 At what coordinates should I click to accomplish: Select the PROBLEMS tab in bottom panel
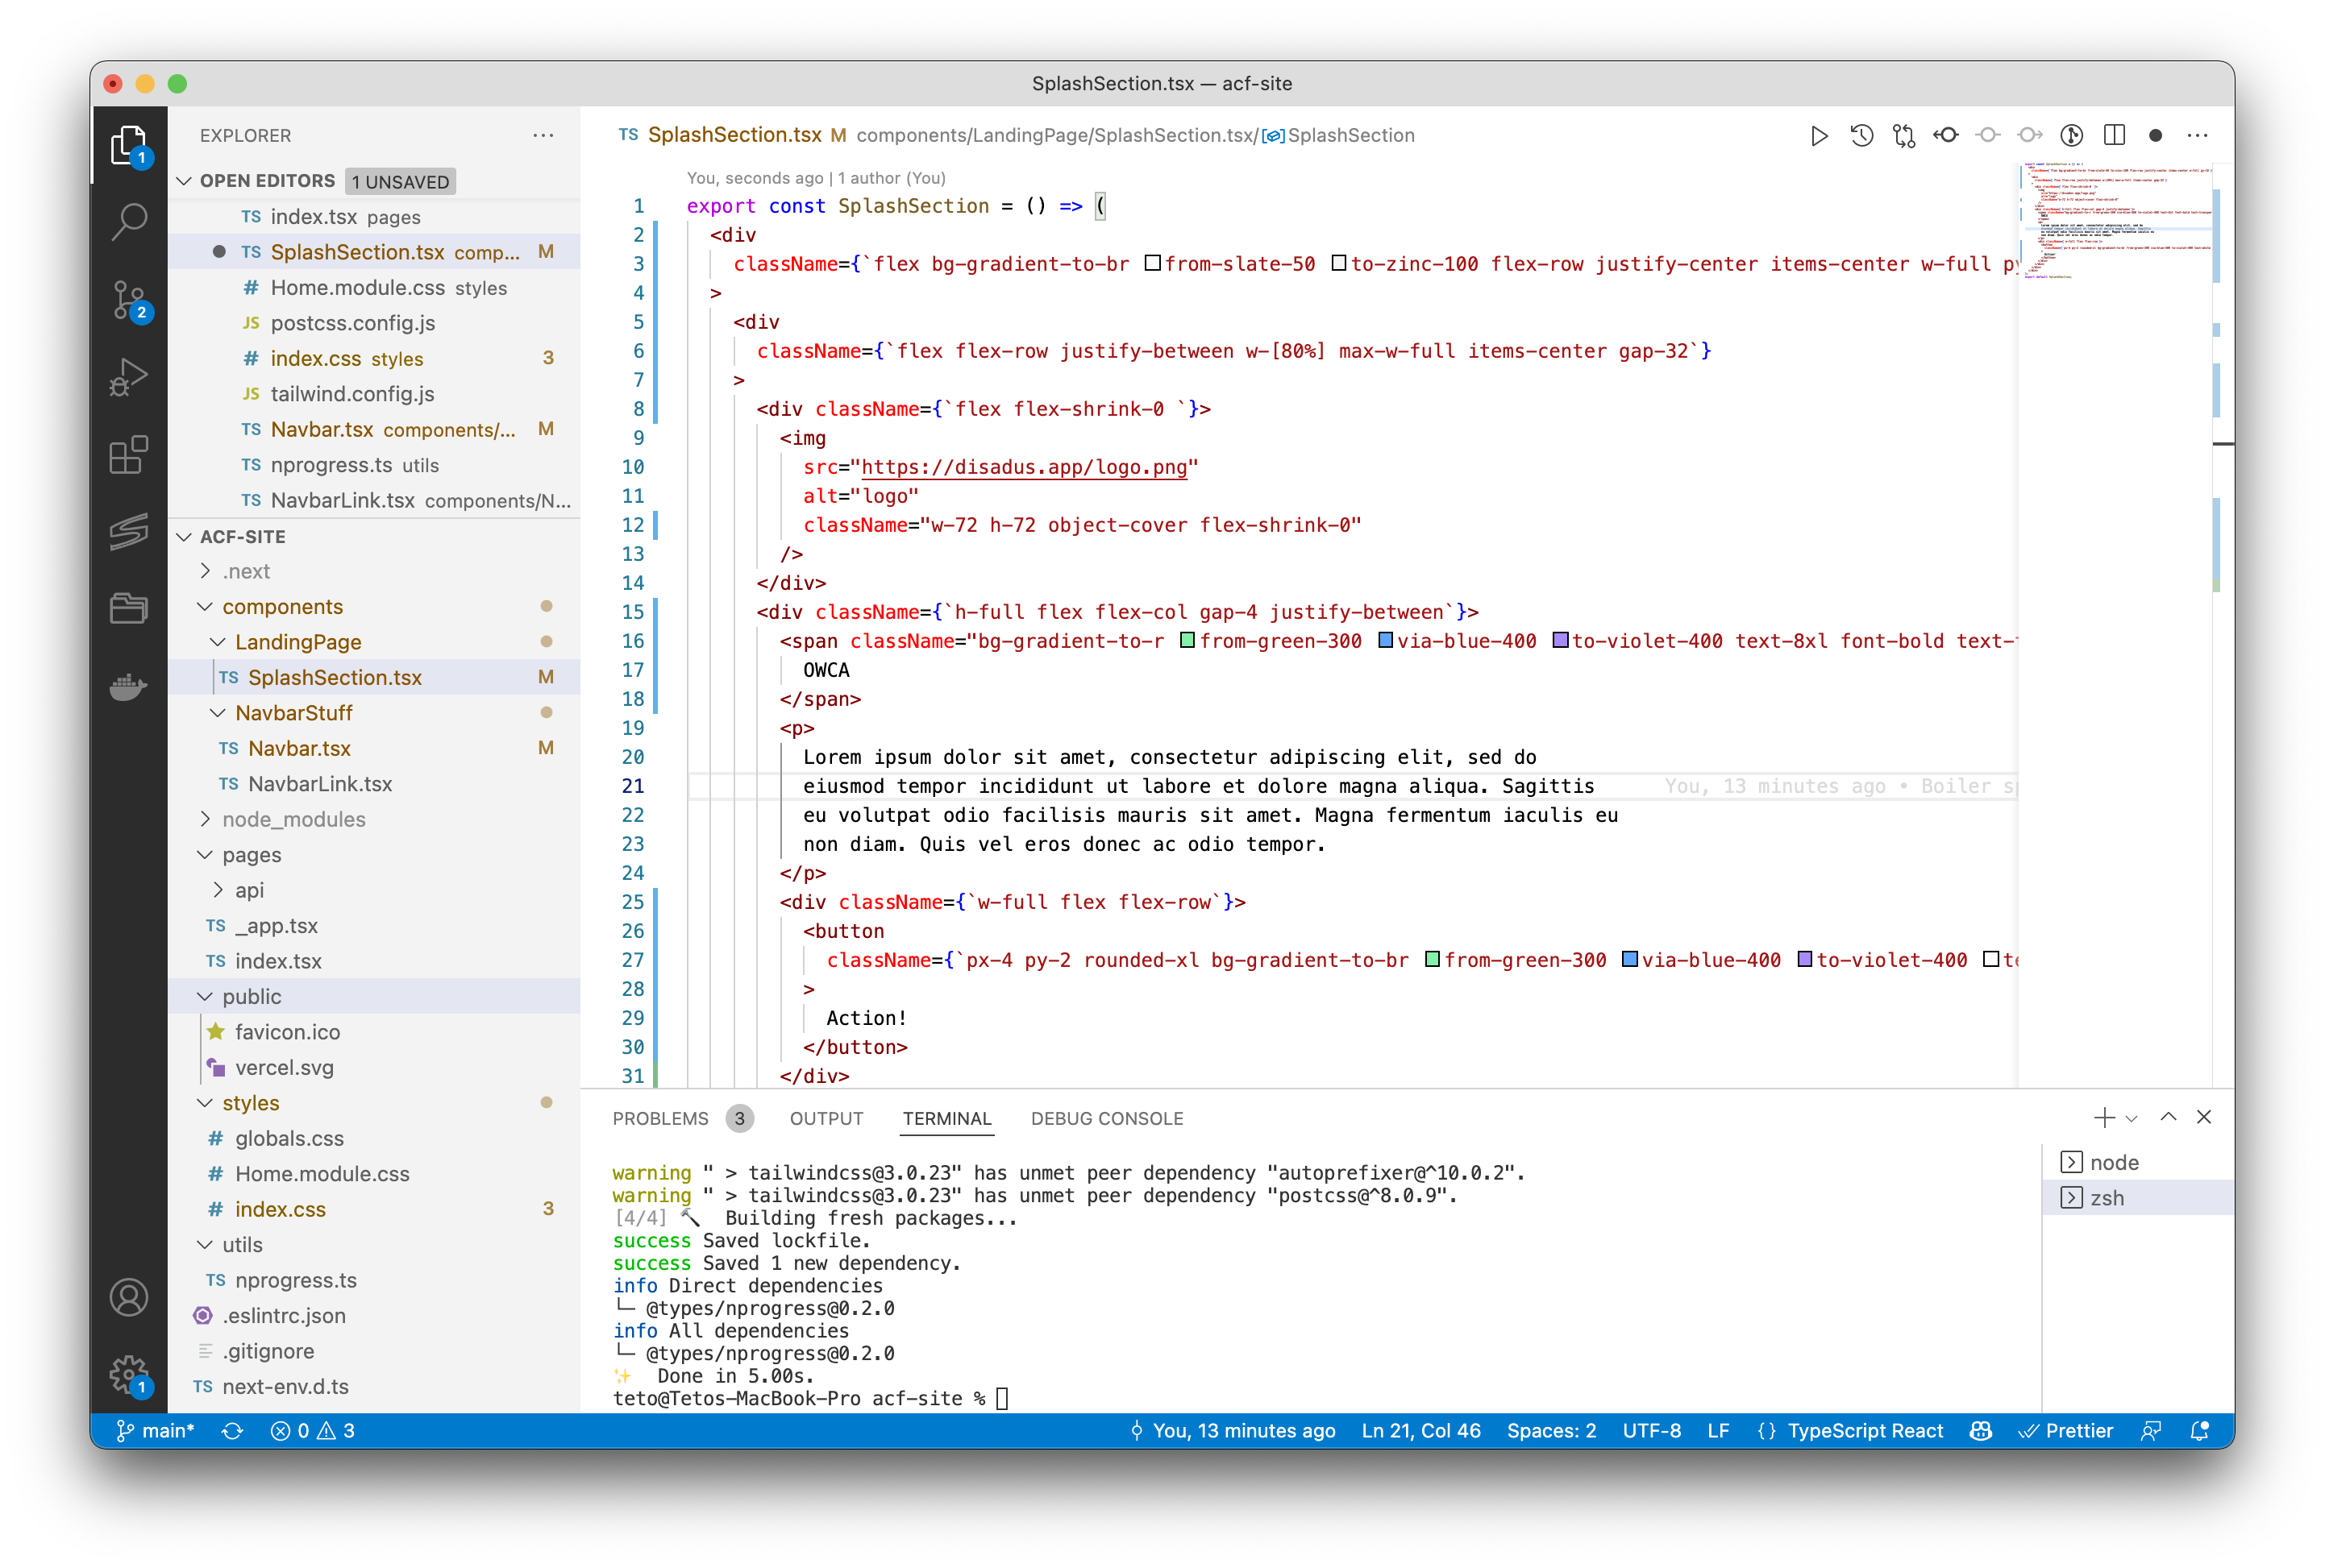coord(660,1118)
